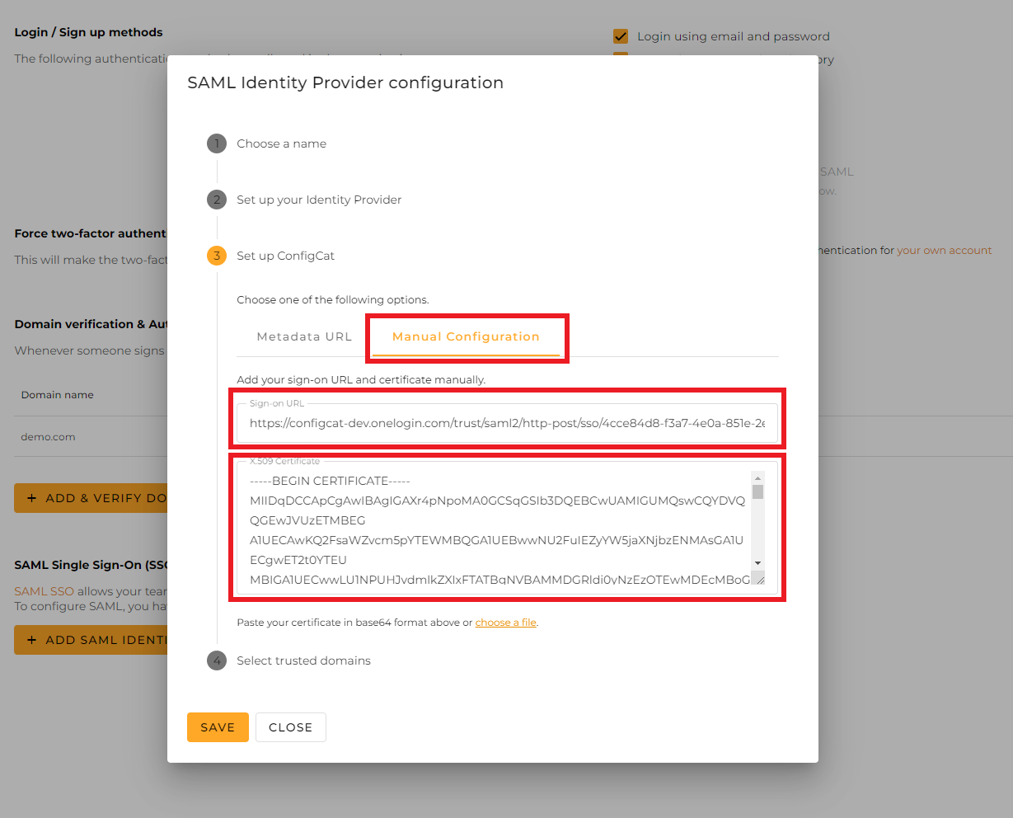Open the your own account link
The width and height of the screenshot is (1013, 818).
click(944, 251)
